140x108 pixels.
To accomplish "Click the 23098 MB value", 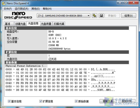I will [x=53, y=45].
